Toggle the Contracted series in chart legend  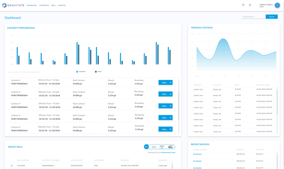[x=77, y=71]
